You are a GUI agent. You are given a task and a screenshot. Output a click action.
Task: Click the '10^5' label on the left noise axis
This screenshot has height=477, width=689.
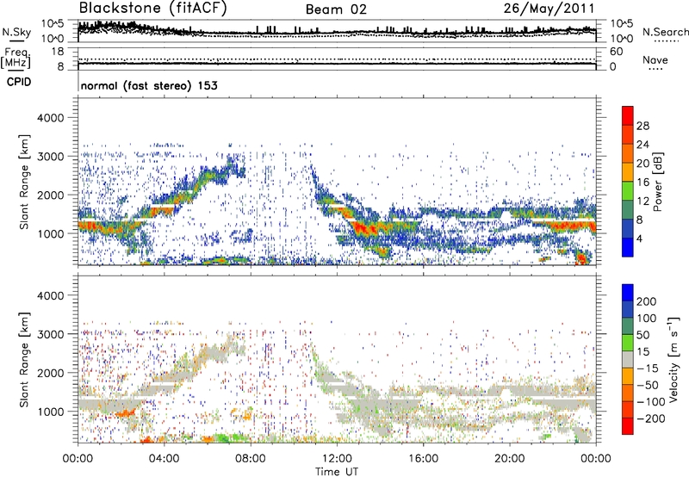click(53, 24)
